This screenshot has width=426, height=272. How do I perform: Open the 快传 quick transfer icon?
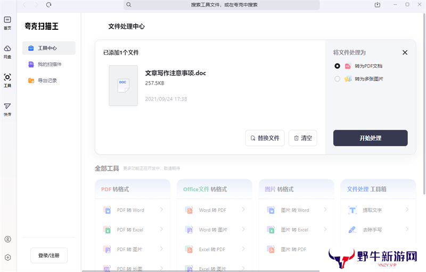click(7, 109)
